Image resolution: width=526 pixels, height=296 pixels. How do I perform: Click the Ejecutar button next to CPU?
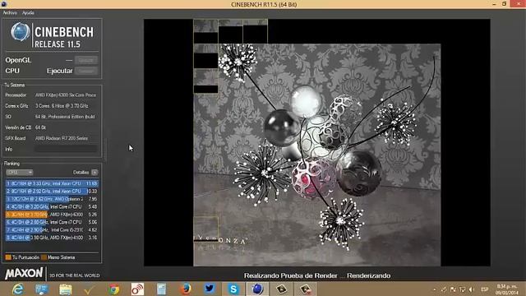(x=86, y=71)
